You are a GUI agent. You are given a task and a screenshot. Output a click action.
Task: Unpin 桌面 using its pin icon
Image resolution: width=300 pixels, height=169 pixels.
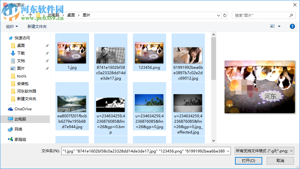coord(47,46)
